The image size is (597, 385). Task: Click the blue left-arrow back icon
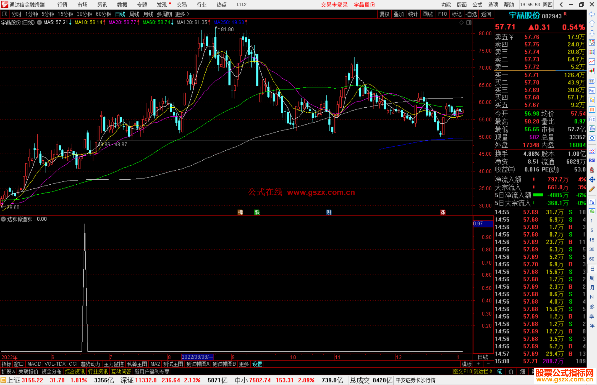coord(592,14)
